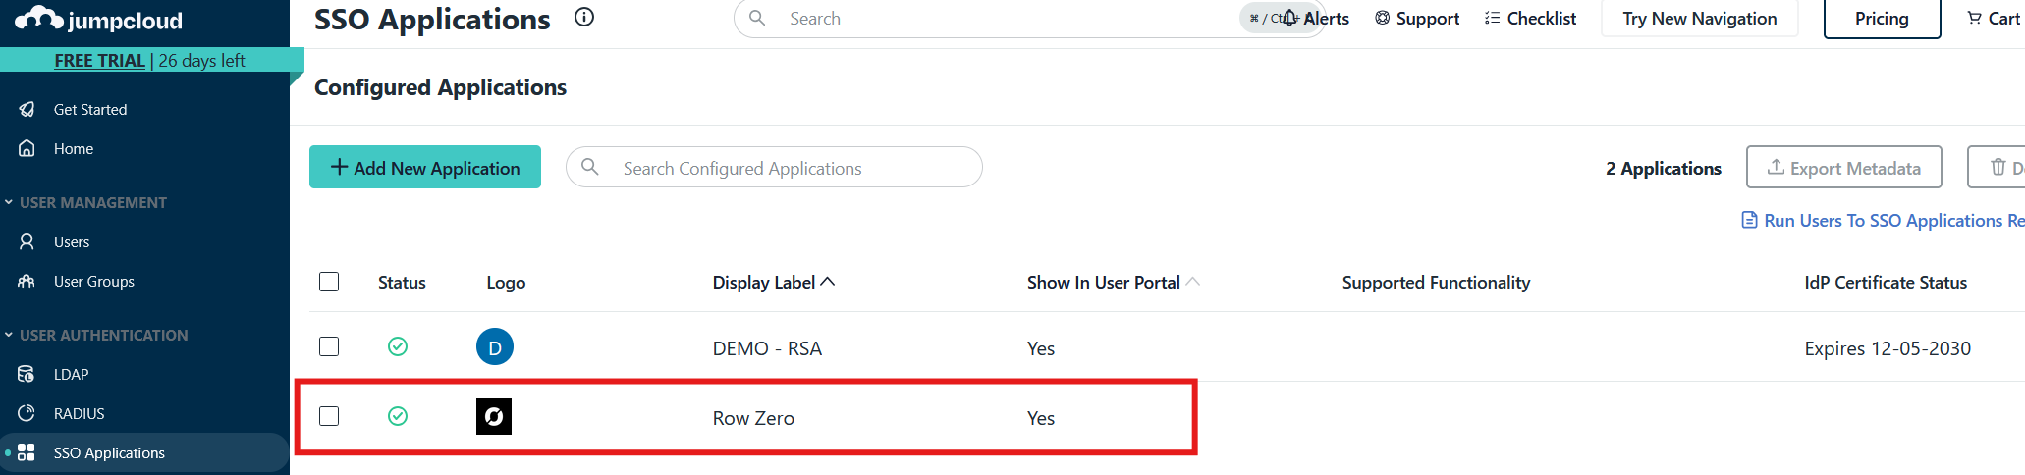Click Export Metadata button
The width and height of the screenshot is (2025, 475).
click(x=1844, y=167)
